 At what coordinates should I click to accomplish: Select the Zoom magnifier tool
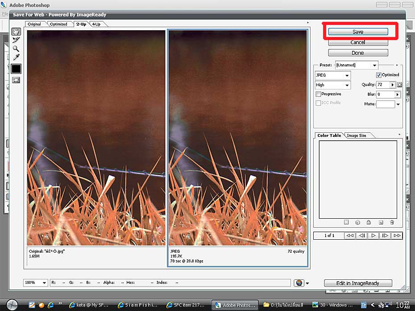point(16,49)
